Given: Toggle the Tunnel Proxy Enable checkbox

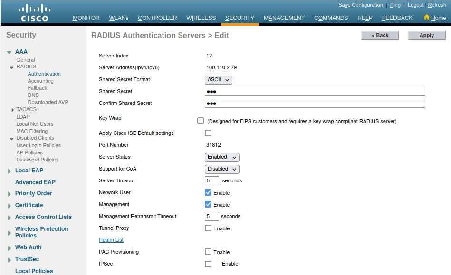Looking at the screenshot, I should (x=208, y=228).
